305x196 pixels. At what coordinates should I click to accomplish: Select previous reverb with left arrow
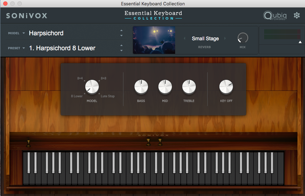coord(184,38)
